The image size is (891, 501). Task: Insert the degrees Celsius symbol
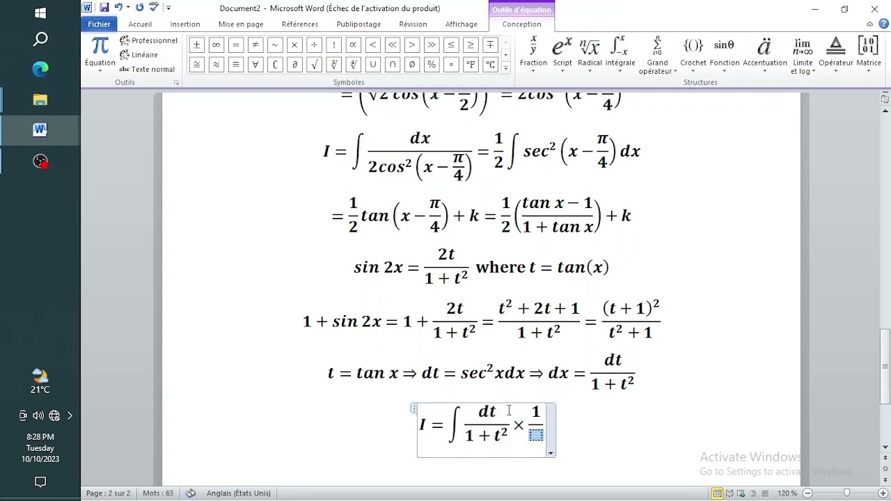490,65
